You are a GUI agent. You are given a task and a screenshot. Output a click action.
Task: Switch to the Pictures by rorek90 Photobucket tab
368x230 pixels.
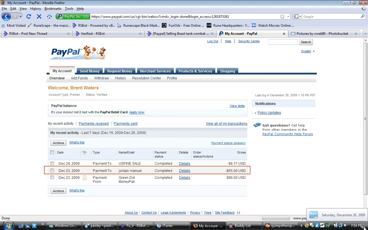[x=324, y=33]
